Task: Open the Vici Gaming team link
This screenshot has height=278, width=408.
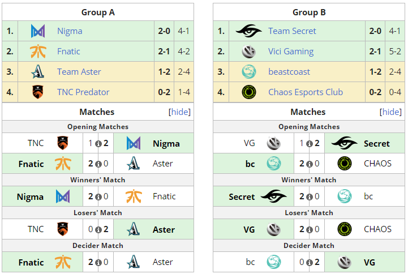Action: tap(290, 52)
